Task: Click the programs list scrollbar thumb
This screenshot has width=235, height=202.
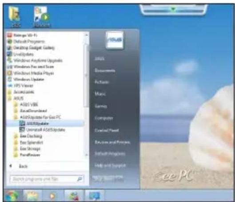Action: click(x=86, y=75)
